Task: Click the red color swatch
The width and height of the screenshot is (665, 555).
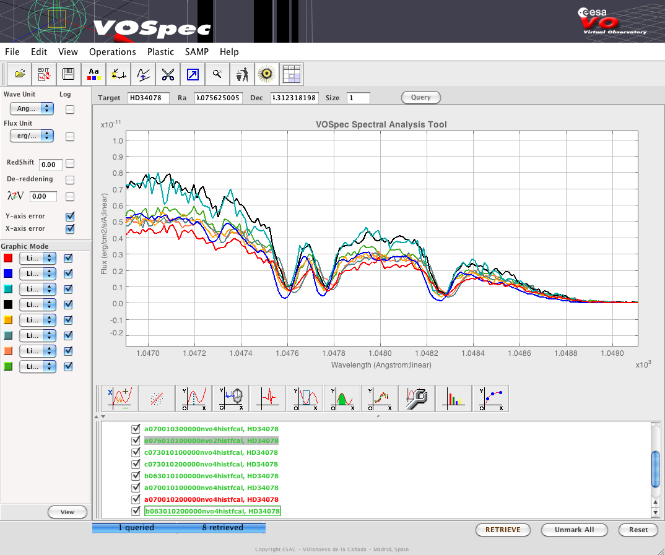Action: (x=8, y=258)
